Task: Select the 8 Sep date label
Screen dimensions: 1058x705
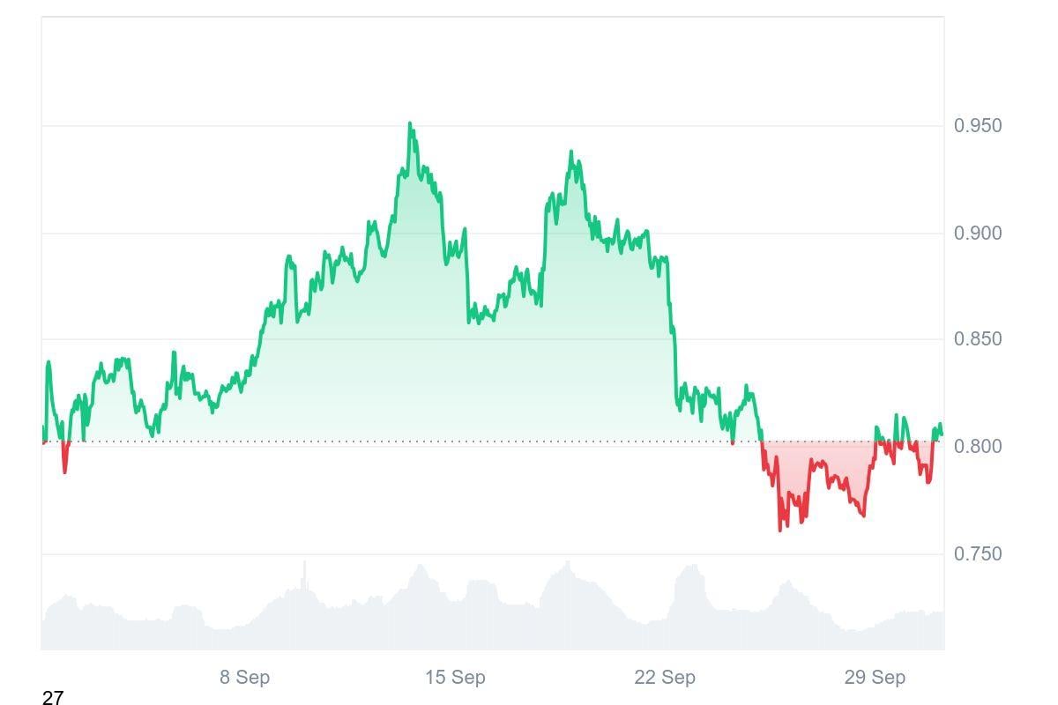Action: tap(244, 678)
